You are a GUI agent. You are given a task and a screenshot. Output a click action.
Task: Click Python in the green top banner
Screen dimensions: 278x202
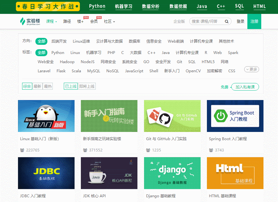97,6
